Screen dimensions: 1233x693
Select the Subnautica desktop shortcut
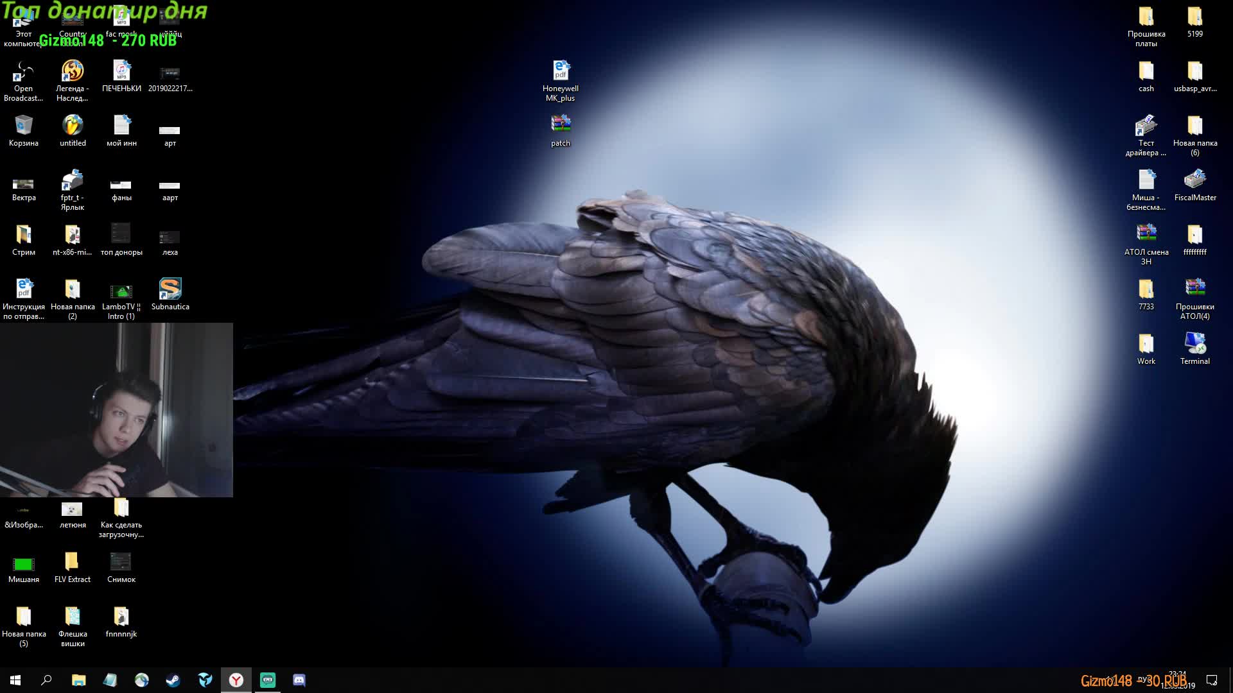[x=170, y=289]
